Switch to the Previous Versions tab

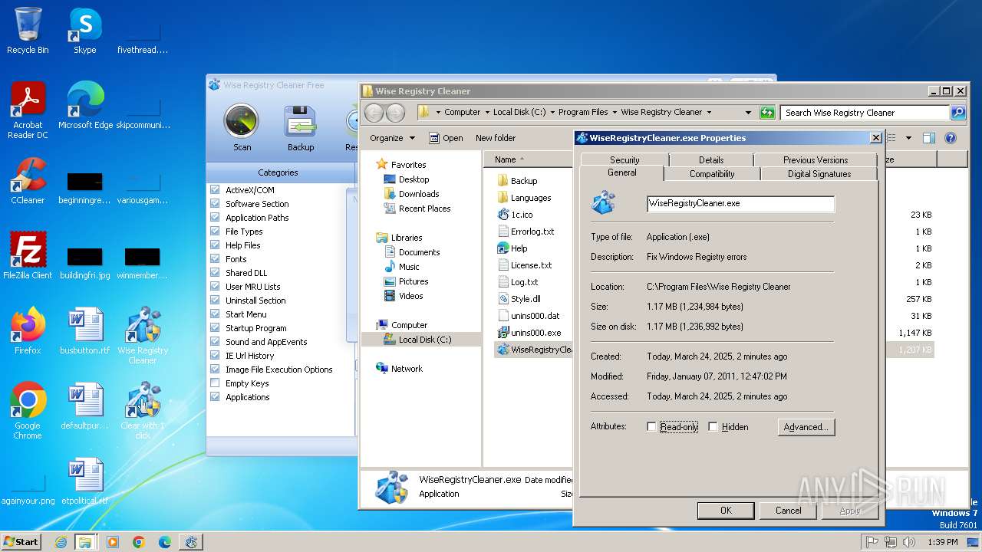816,159
